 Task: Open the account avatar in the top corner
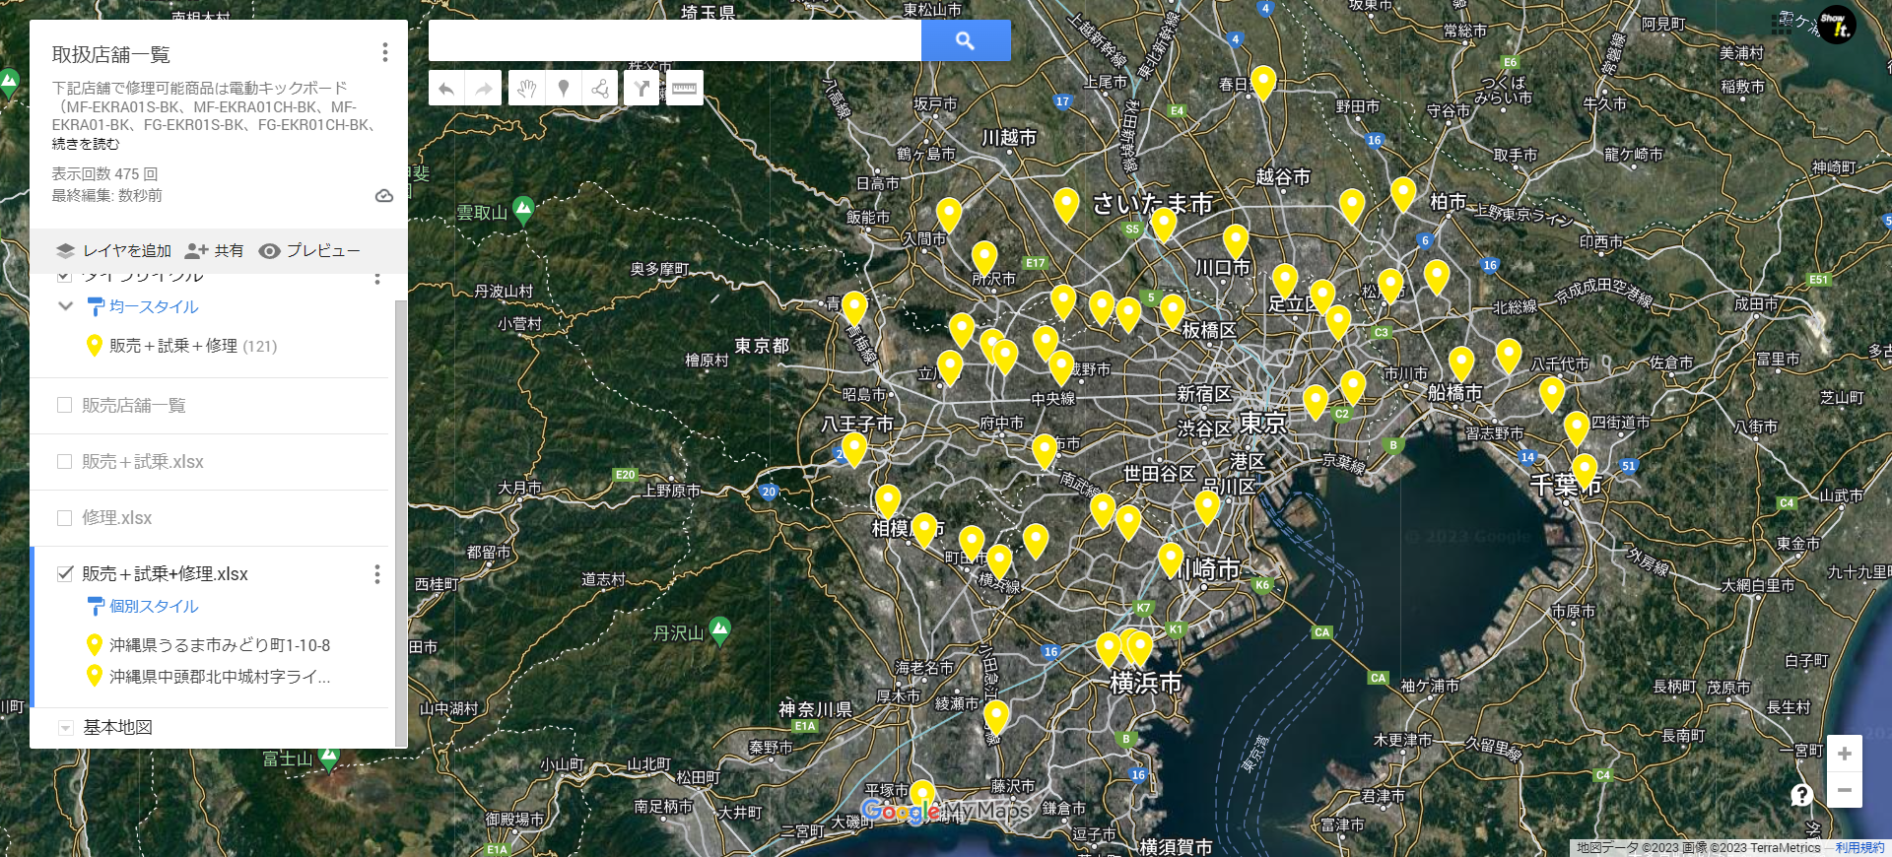click(x=1837, y=25)
